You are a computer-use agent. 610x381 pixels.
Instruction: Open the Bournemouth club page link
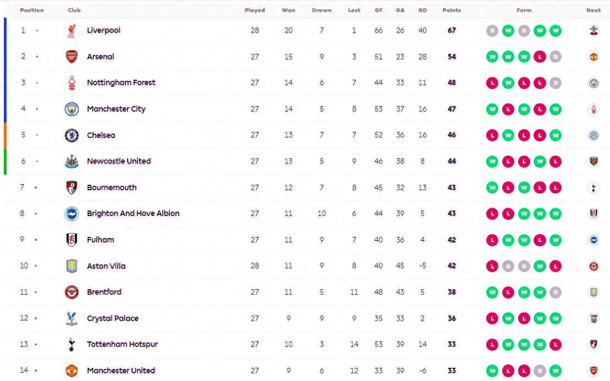pyautogui.click(x=112, y=187)
